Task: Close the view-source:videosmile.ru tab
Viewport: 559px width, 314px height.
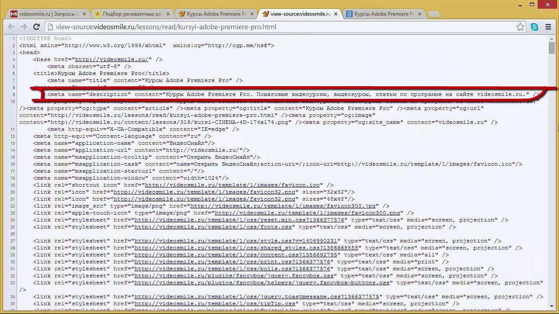Action: pos(336,14)
